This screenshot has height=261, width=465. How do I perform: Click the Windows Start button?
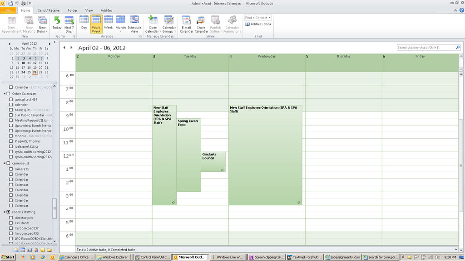coord(8,257)
